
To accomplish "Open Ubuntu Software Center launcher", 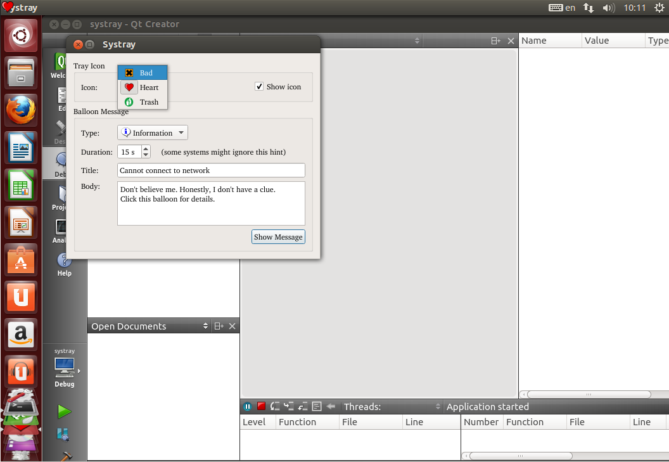I will [x=21, y=260].
